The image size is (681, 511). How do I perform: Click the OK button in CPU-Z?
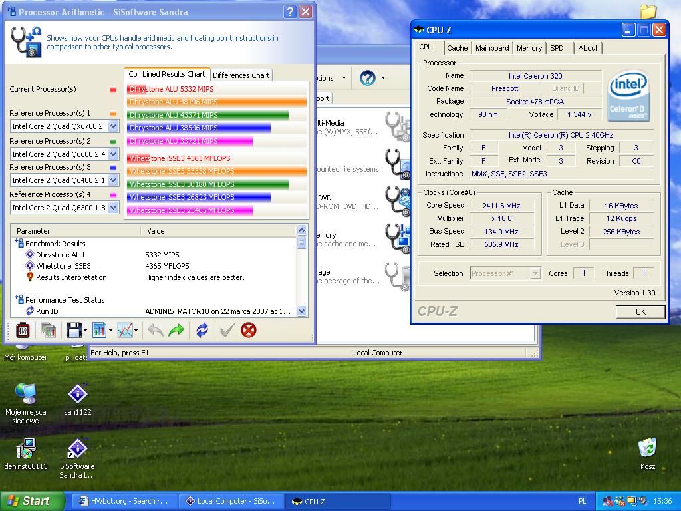click(640, 311)
